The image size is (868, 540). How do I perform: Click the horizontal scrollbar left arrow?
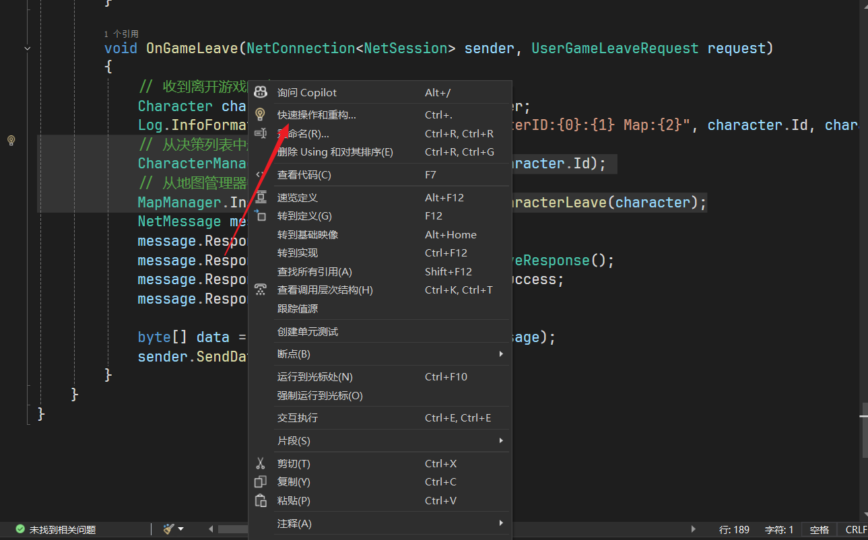(x=211, y=530)
